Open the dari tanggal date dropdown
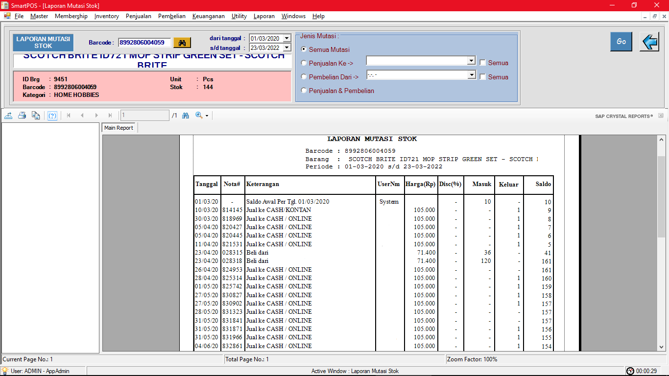 click(287, 38)
